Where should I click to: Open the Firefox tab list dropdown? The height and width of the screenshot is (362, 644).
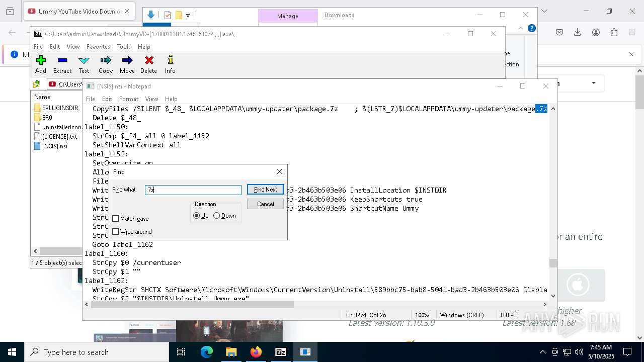544,11
